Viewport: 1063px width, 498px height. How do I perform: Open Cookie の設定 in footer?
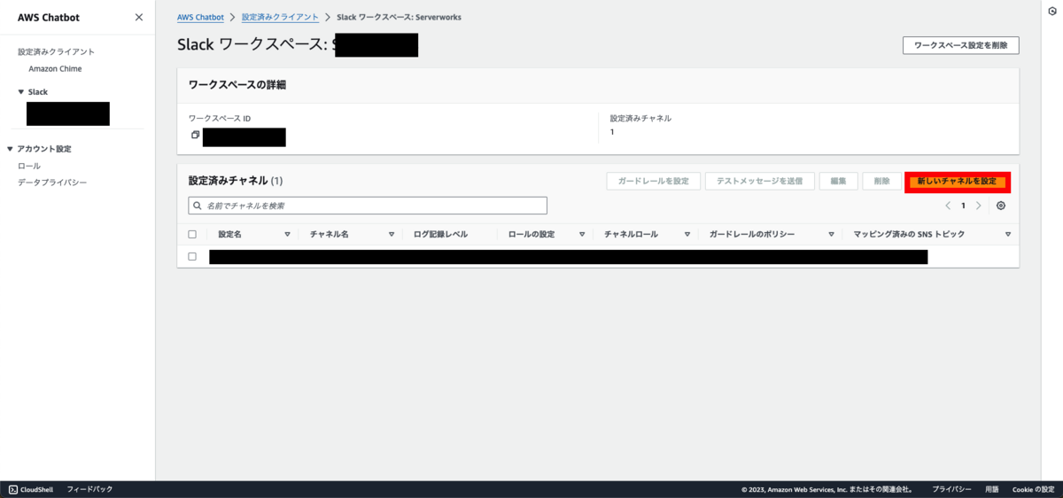click(1033, 489)
